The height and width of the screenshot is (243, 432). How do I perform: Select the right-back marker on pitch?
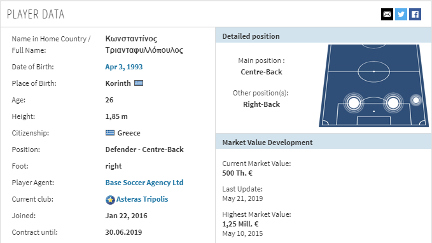(416, 100)
